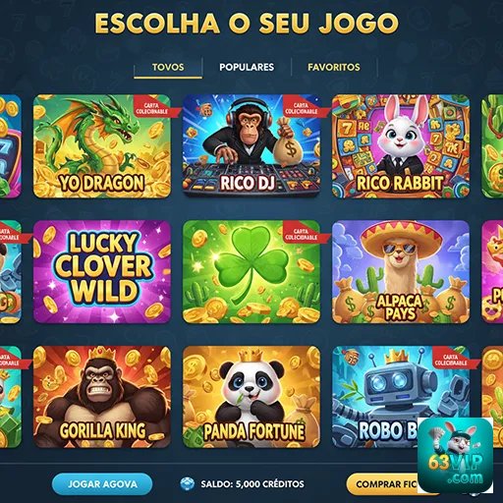
Task: Open the Alpaca Pays game
Action: tap(401, 271)
